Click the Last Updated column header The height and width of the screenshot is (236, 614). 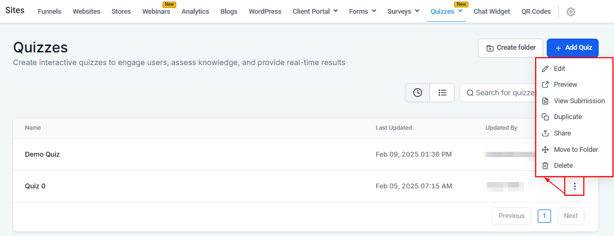393,128
